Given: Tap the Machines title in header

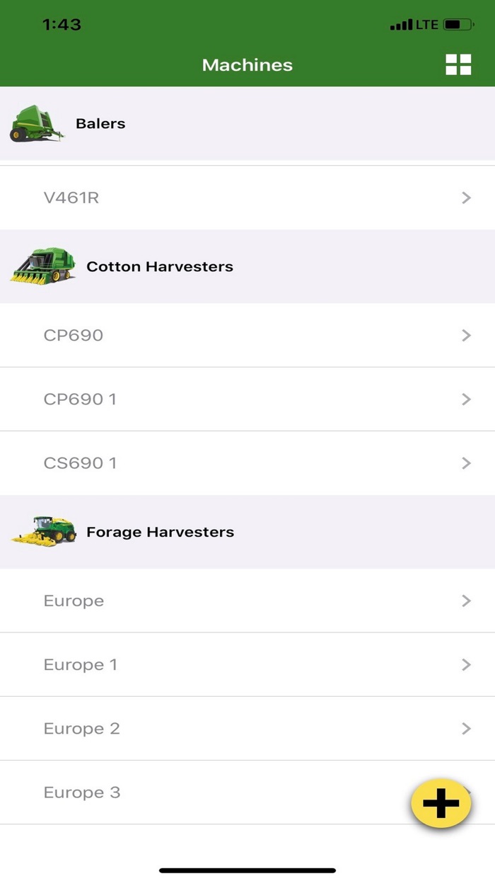Looking at the screenshot, I should coord(248,64).
